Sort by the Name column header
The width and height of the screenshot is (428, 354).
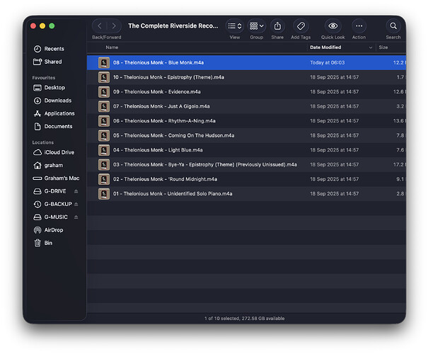[112, 47]
